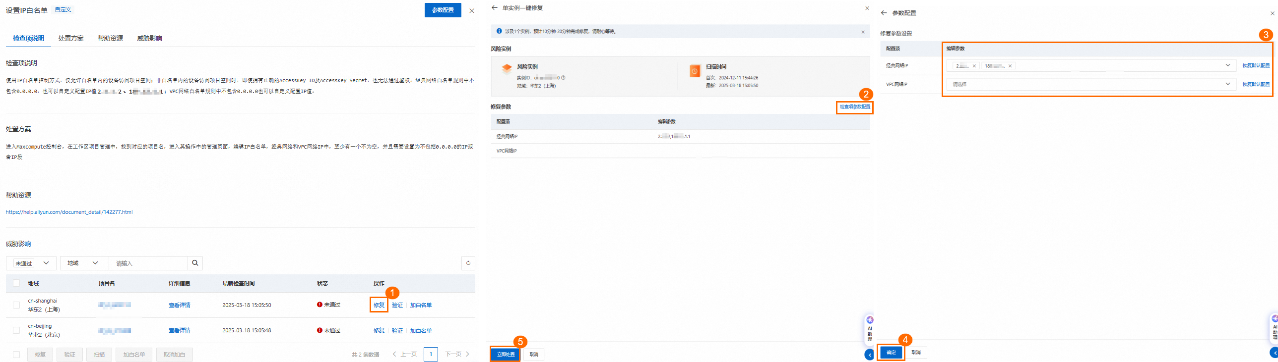Click the bottom batch 加白名单 button
Screen dimensions: 1278x362
tap(134, 355)
